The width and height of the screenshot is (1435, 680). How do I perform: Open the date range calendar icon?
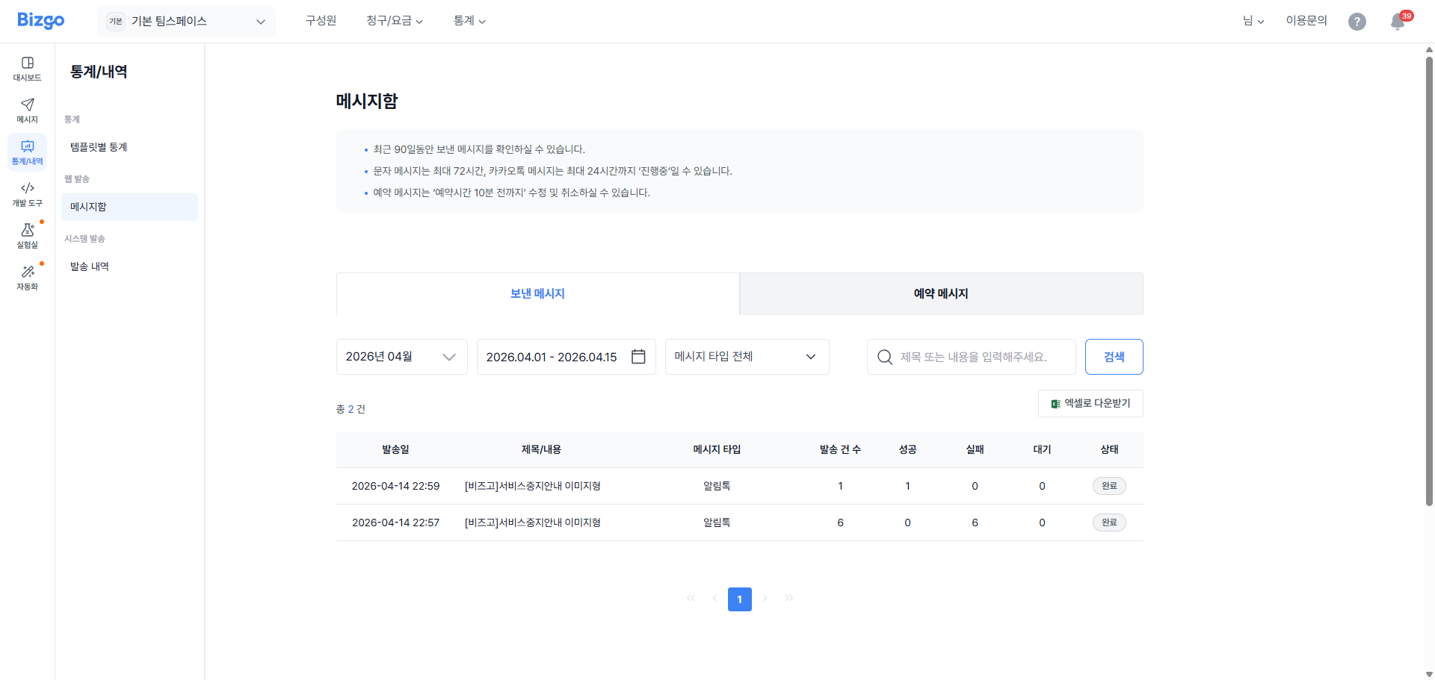[x=638, y=357]
